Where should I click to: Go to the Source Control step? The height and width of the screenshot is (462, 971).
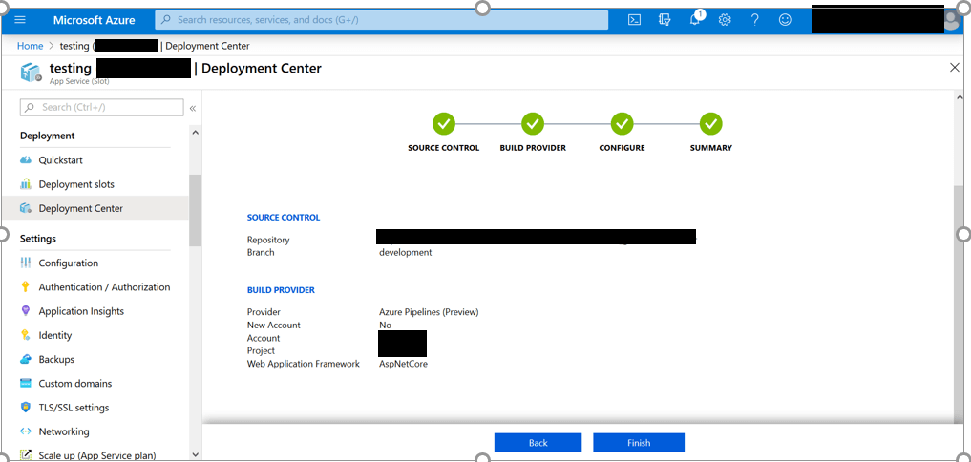tap(444, 124)
